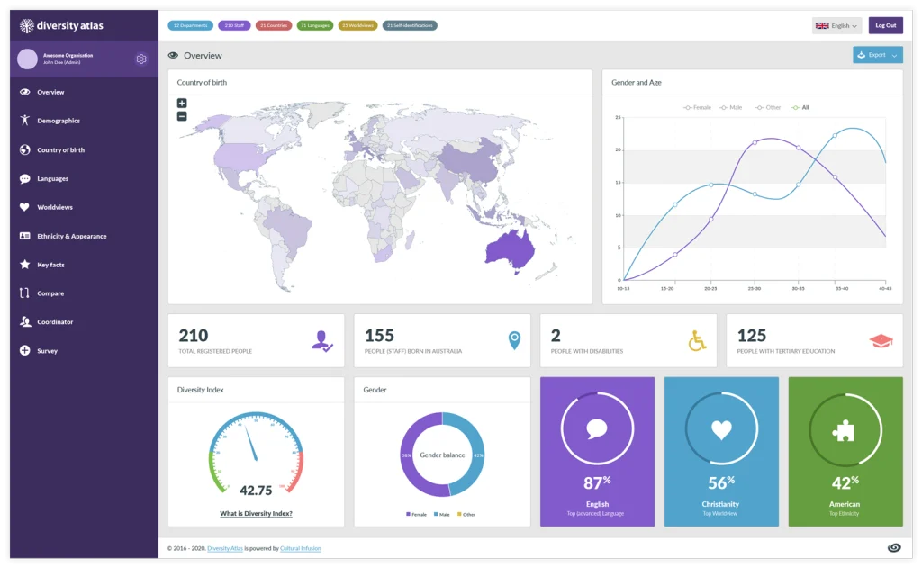Toggle Other series in Gender and Age legend
This screenshot has width=922, height=568.
[768, 108]
